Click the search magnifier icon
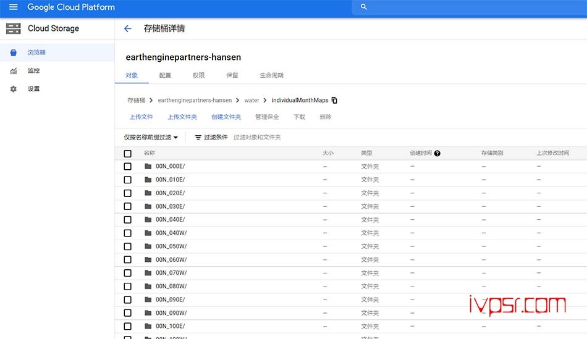587x339 pixels. click(363, 7)
